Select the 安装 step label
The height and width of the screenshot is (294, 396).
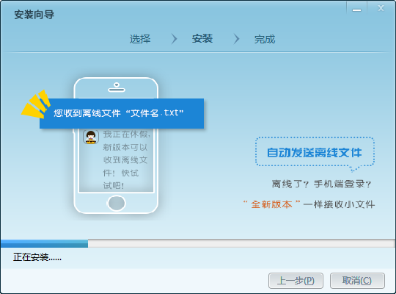202,39
